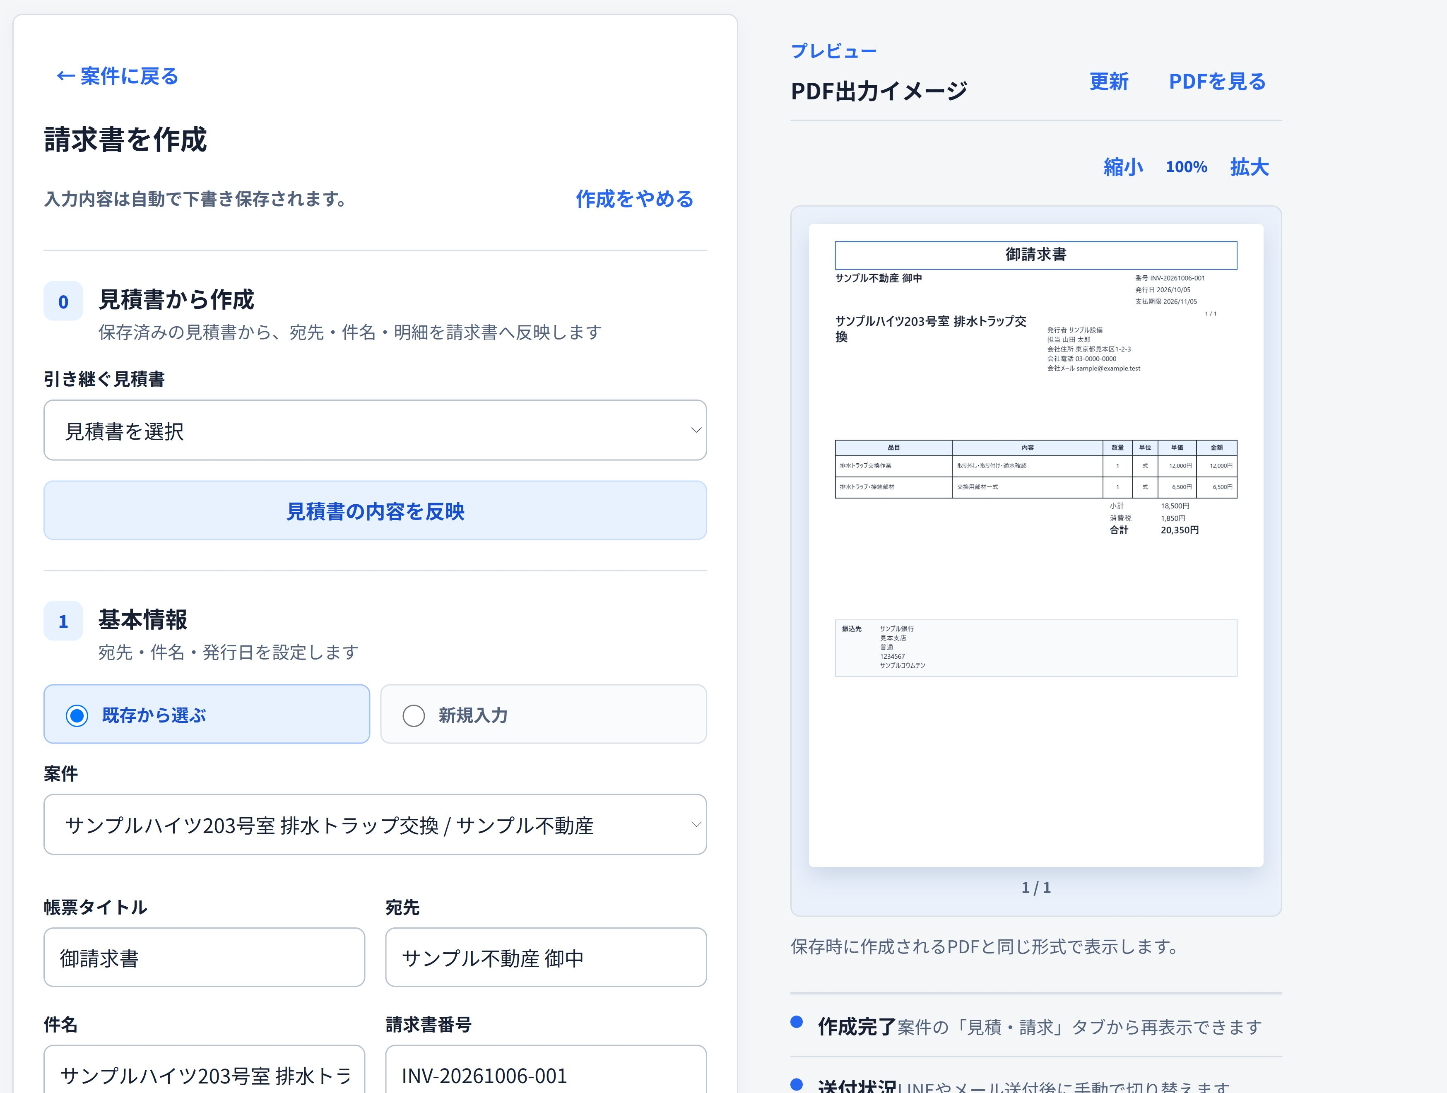The image size is (1447, 1093).
Task: Click the 1 / 1 page indicator text
Action: (x=1036, y=888)
